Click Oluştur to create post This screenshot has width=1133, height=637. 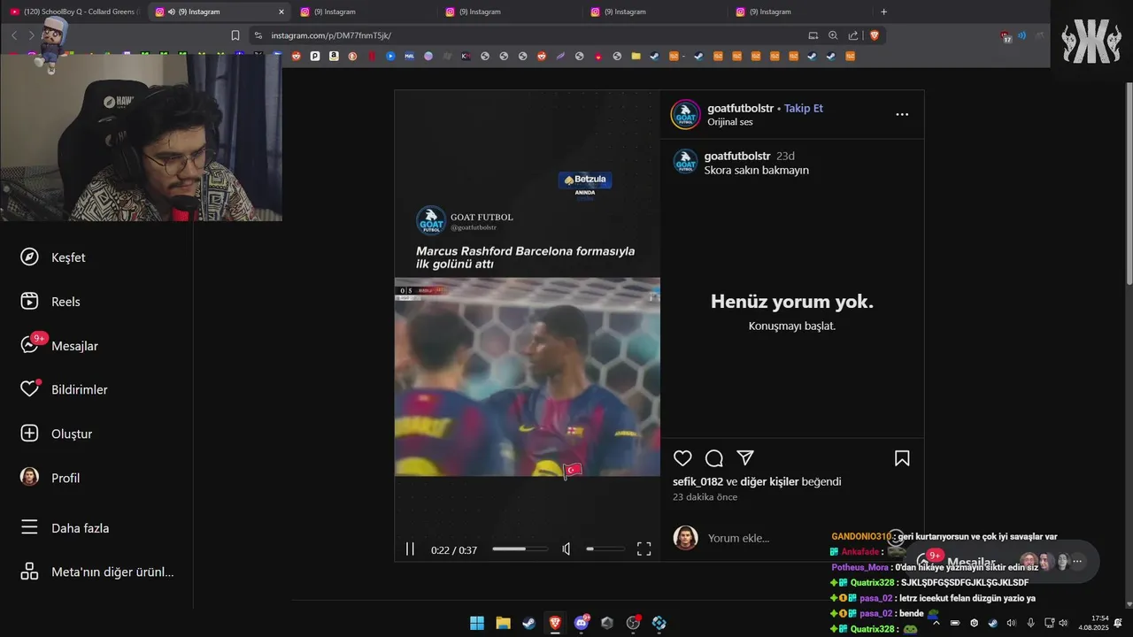[x=56, y=434]
